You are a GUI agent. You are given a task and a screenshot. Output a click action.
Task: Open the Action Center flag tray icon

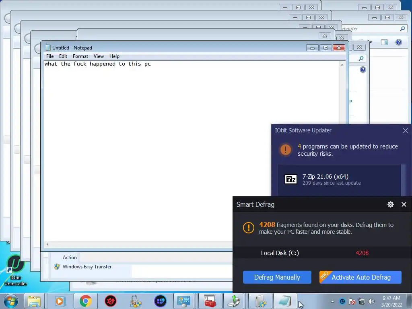(352, 301)
